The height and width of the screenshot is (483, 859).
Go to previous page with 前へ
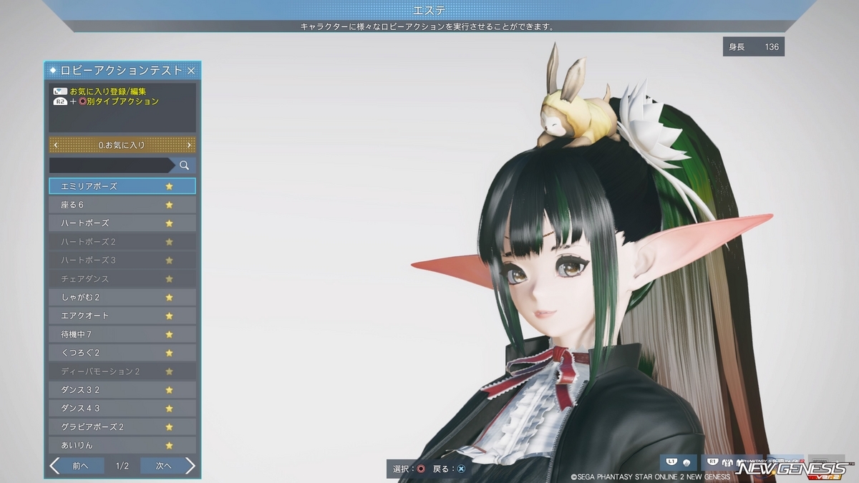click(77, 466)
